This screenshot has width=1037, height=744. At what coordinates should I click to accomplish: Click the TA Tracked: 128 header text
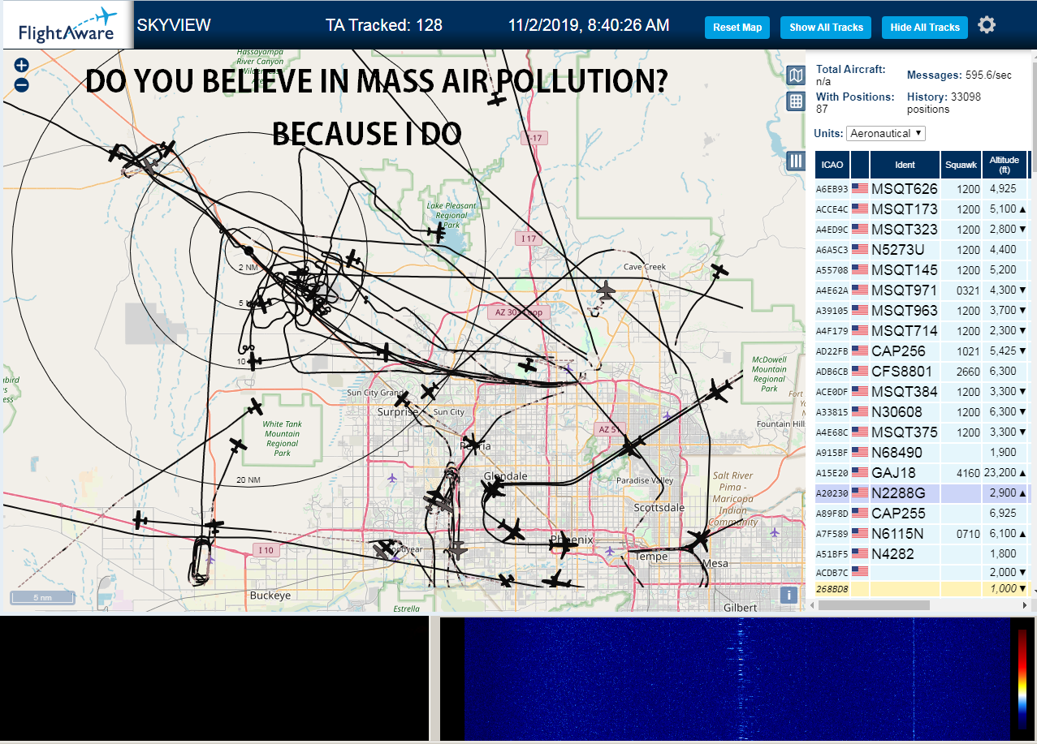(384, 25)
